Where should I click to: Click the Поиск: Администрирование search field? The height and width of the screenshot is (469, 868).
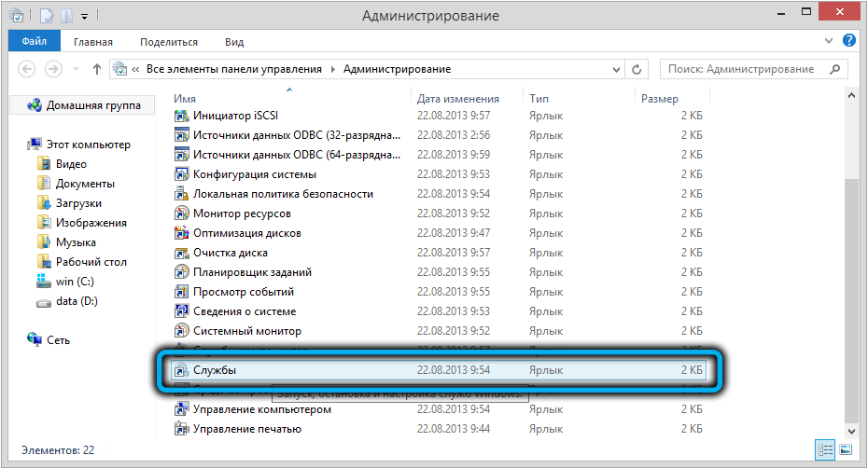point(747,69)
